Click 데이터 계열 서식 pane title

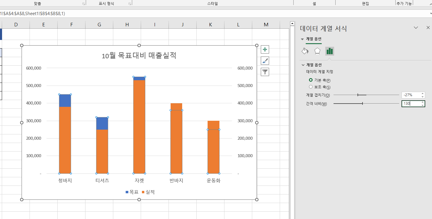click(x=323, y=28)
